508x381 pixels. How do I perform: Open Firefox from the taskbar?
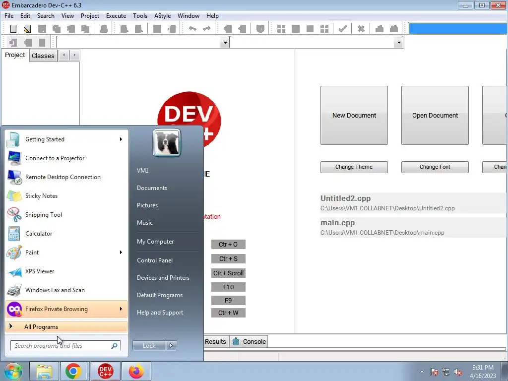pyautogui.click(x=136, y=371)
